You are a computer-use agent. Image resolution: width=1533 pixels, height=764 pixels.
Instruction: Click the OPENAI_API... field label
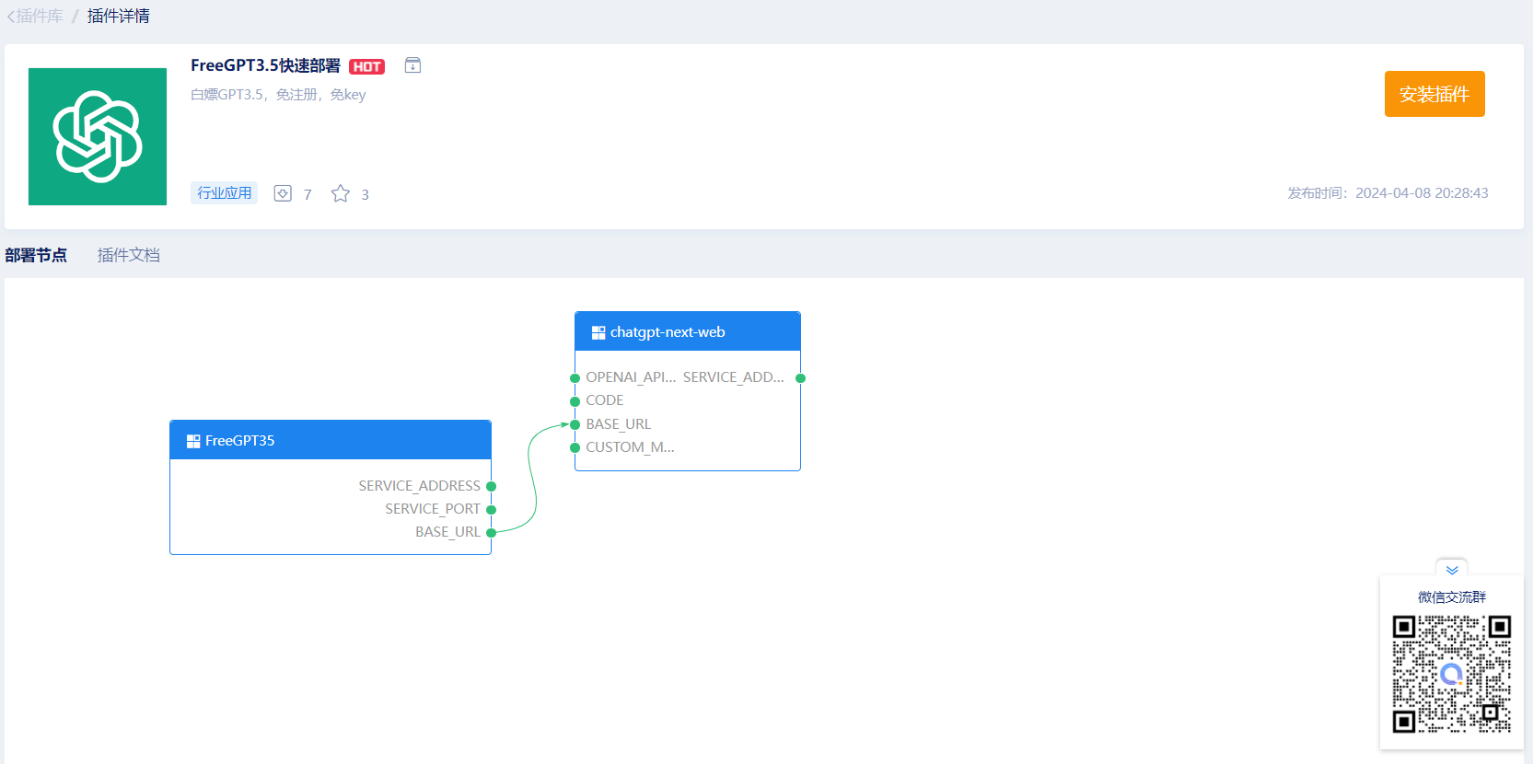click(x=631, y=377)
